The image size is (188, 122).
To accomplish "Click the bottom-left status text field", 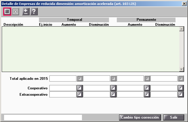I will [43, 117].
